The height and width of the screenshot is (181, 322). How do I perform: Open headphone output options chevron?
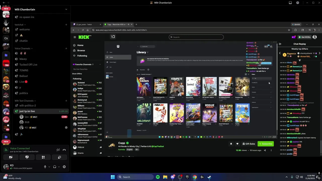59,167
